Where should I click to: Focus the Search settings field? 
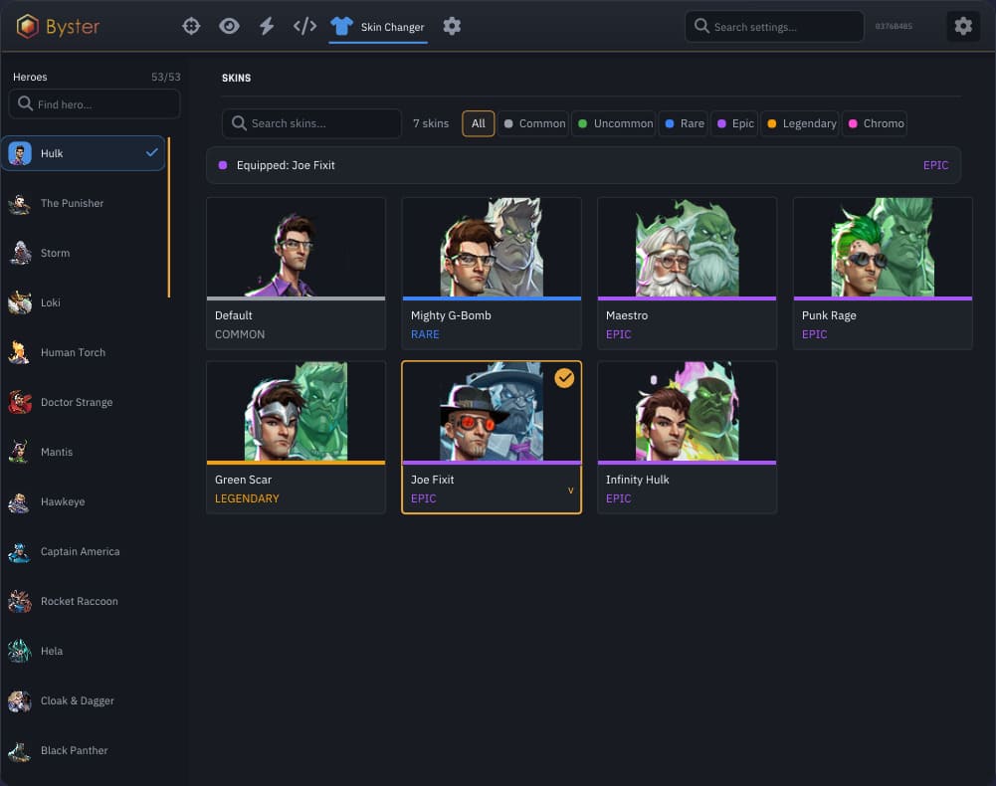tap(774, 27)
